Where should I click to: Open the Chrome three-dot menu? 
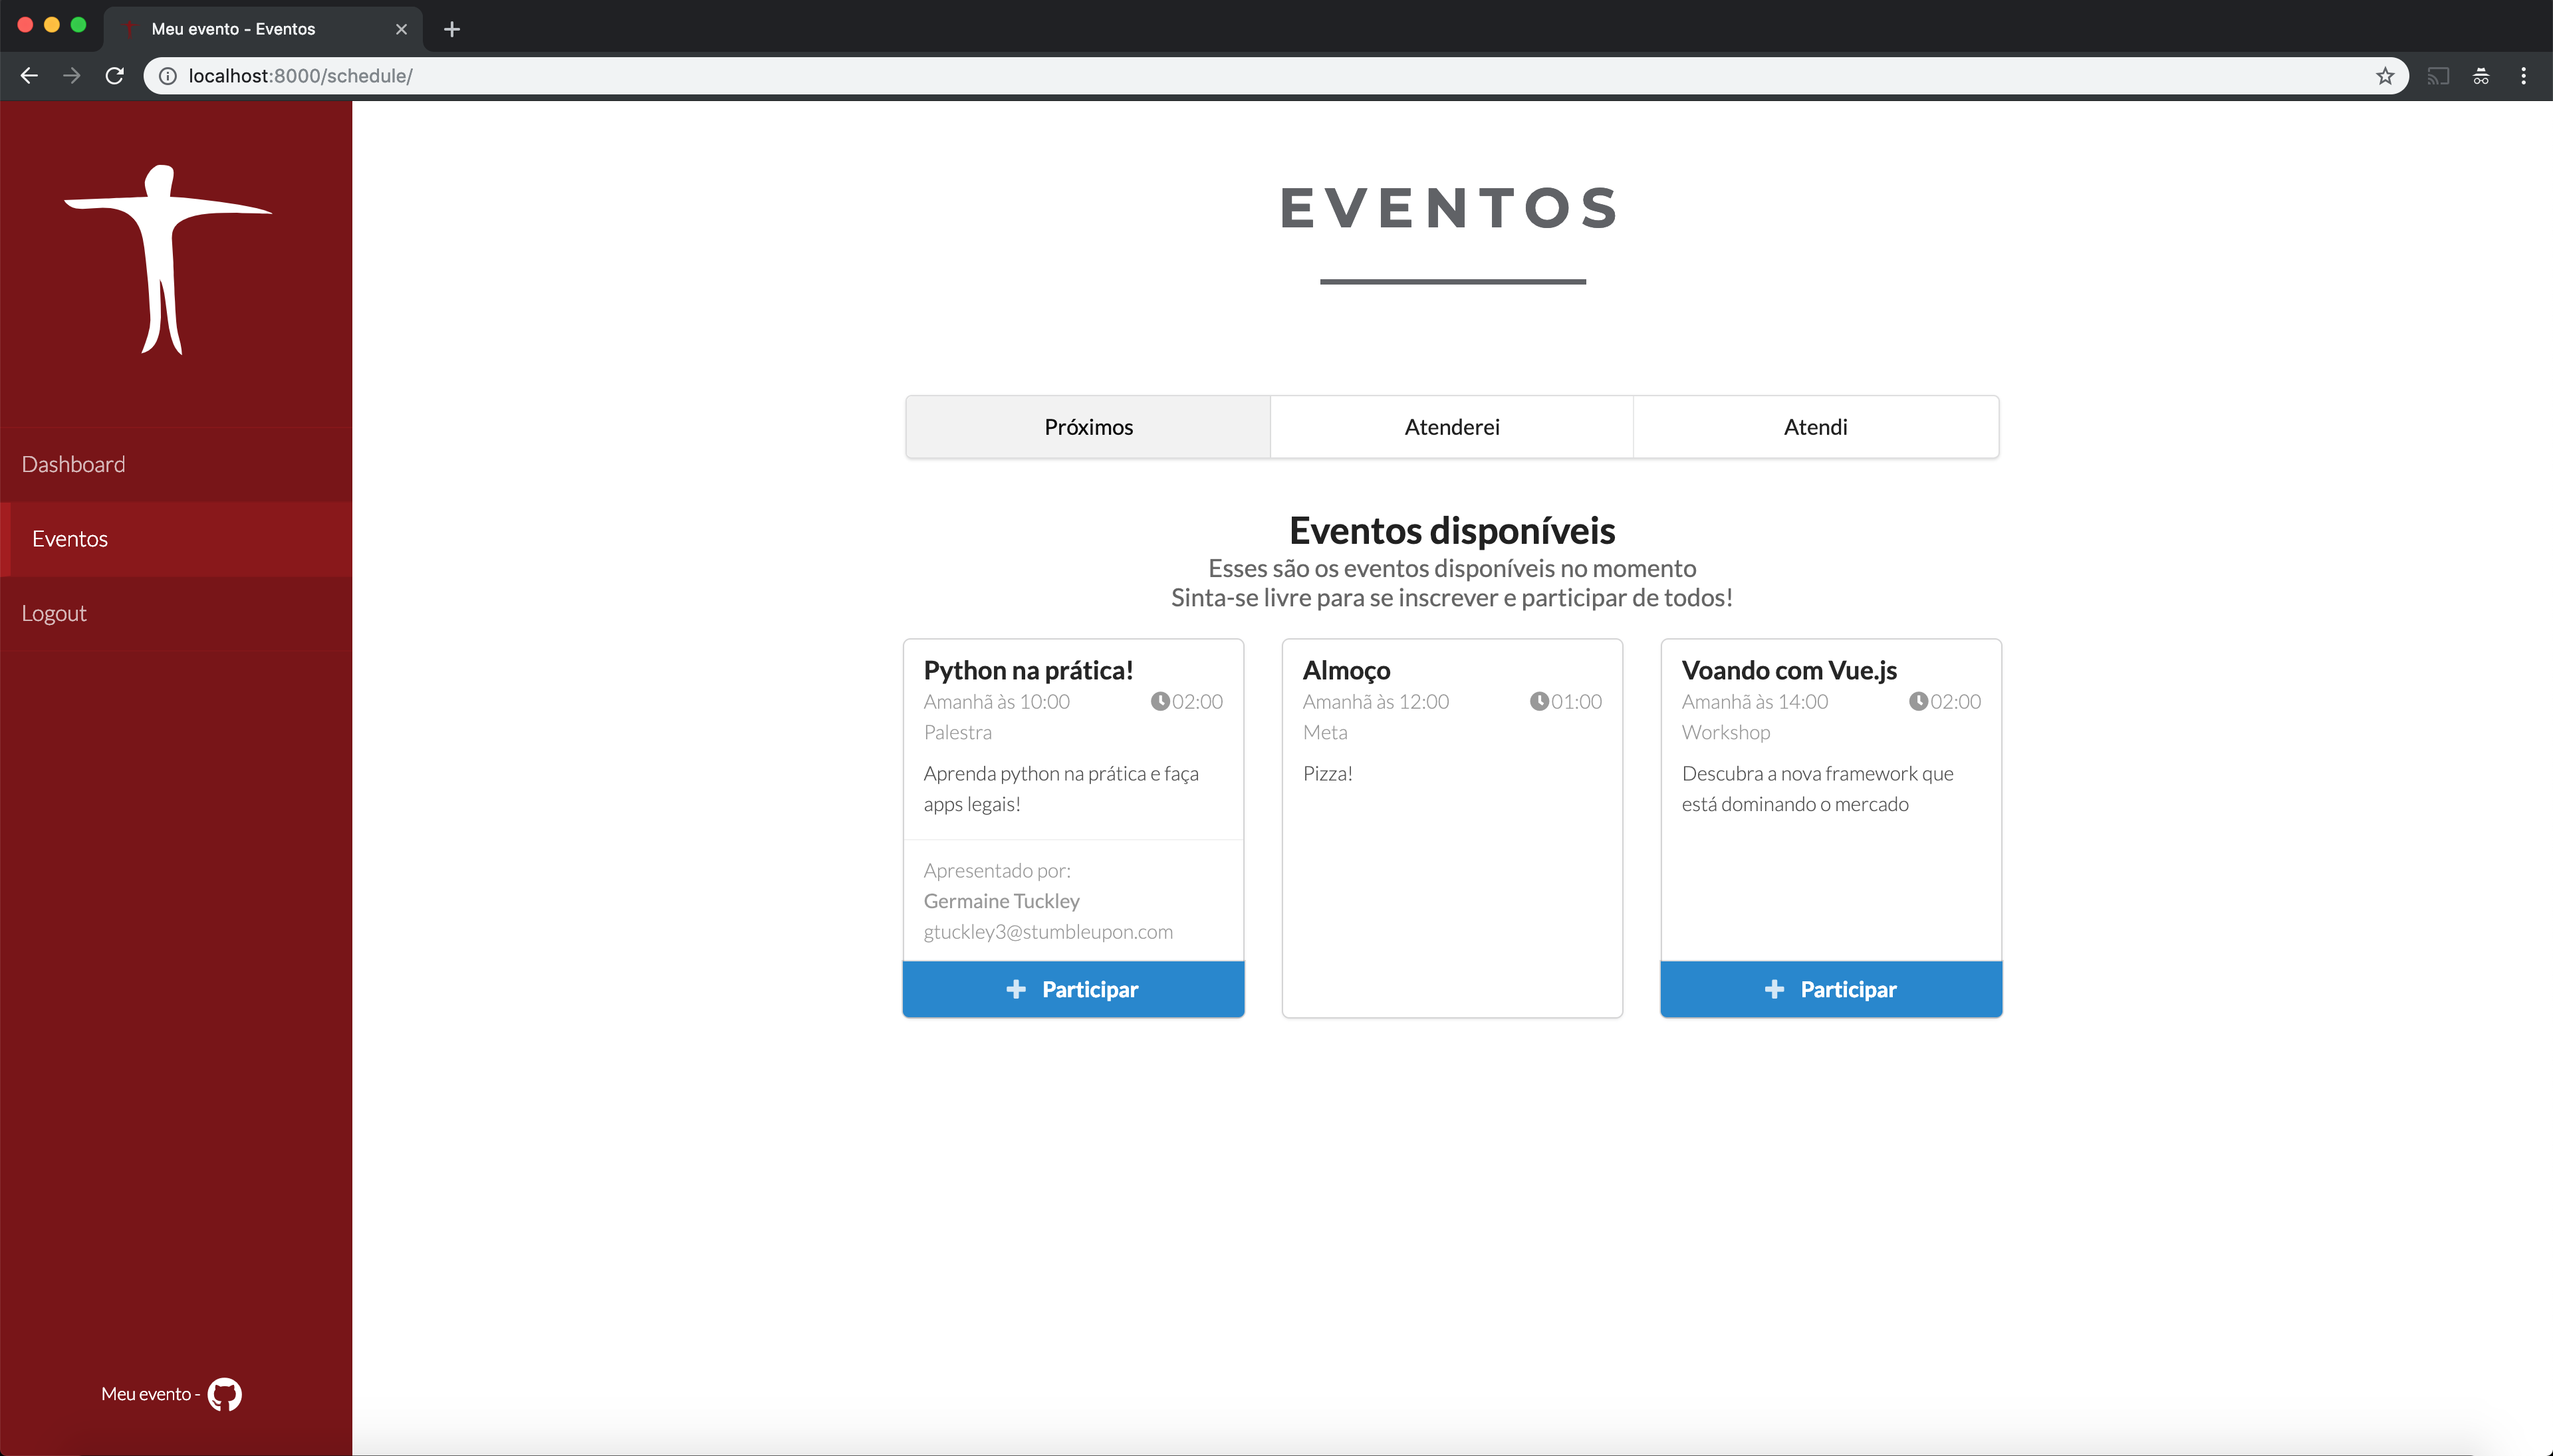click(2523, 76)
